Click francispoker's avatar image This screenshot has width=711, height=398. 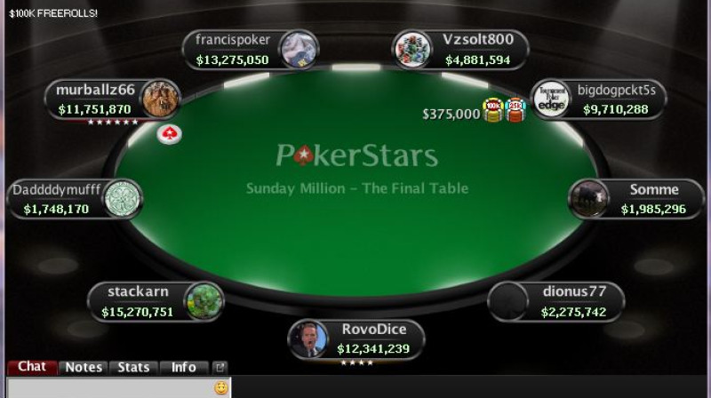coord(298,50)
